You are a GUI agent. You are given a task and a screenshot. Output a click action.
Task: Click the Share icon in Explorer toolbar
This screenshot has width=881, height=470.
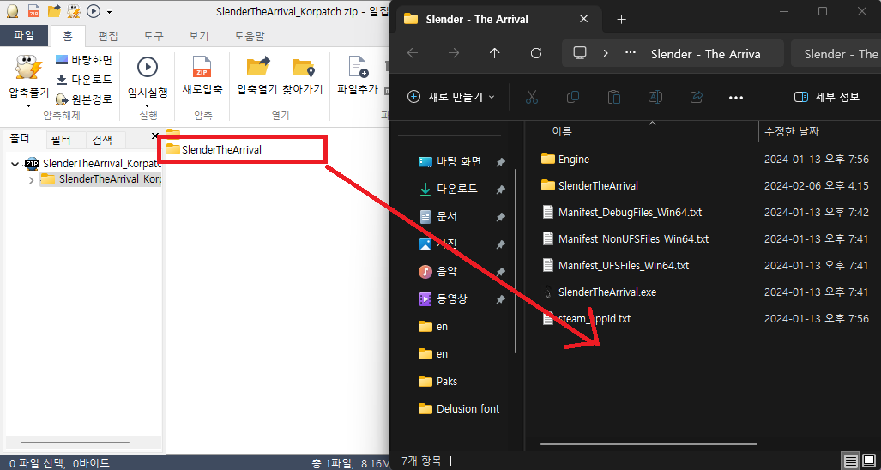coord(697,97)
